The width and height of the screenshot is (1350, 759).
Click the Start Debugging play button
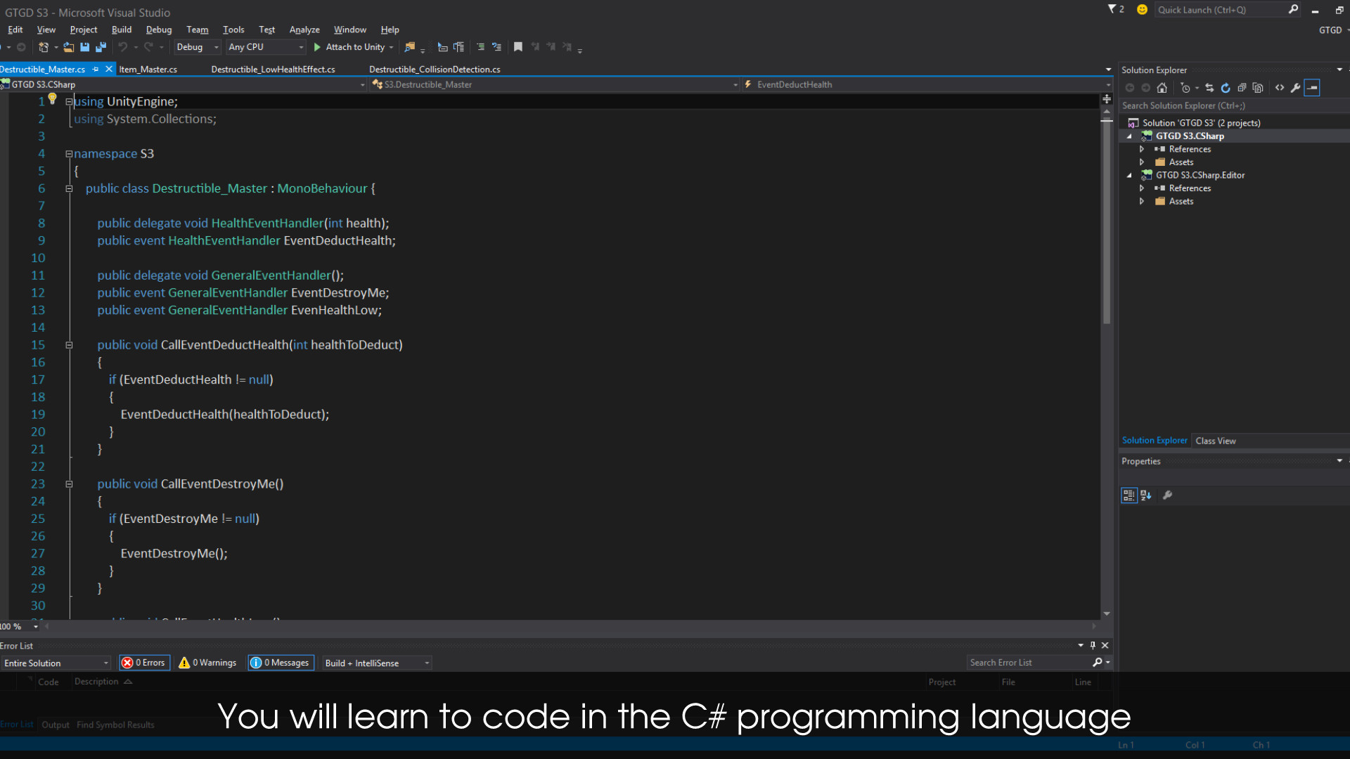pos(316,47)
